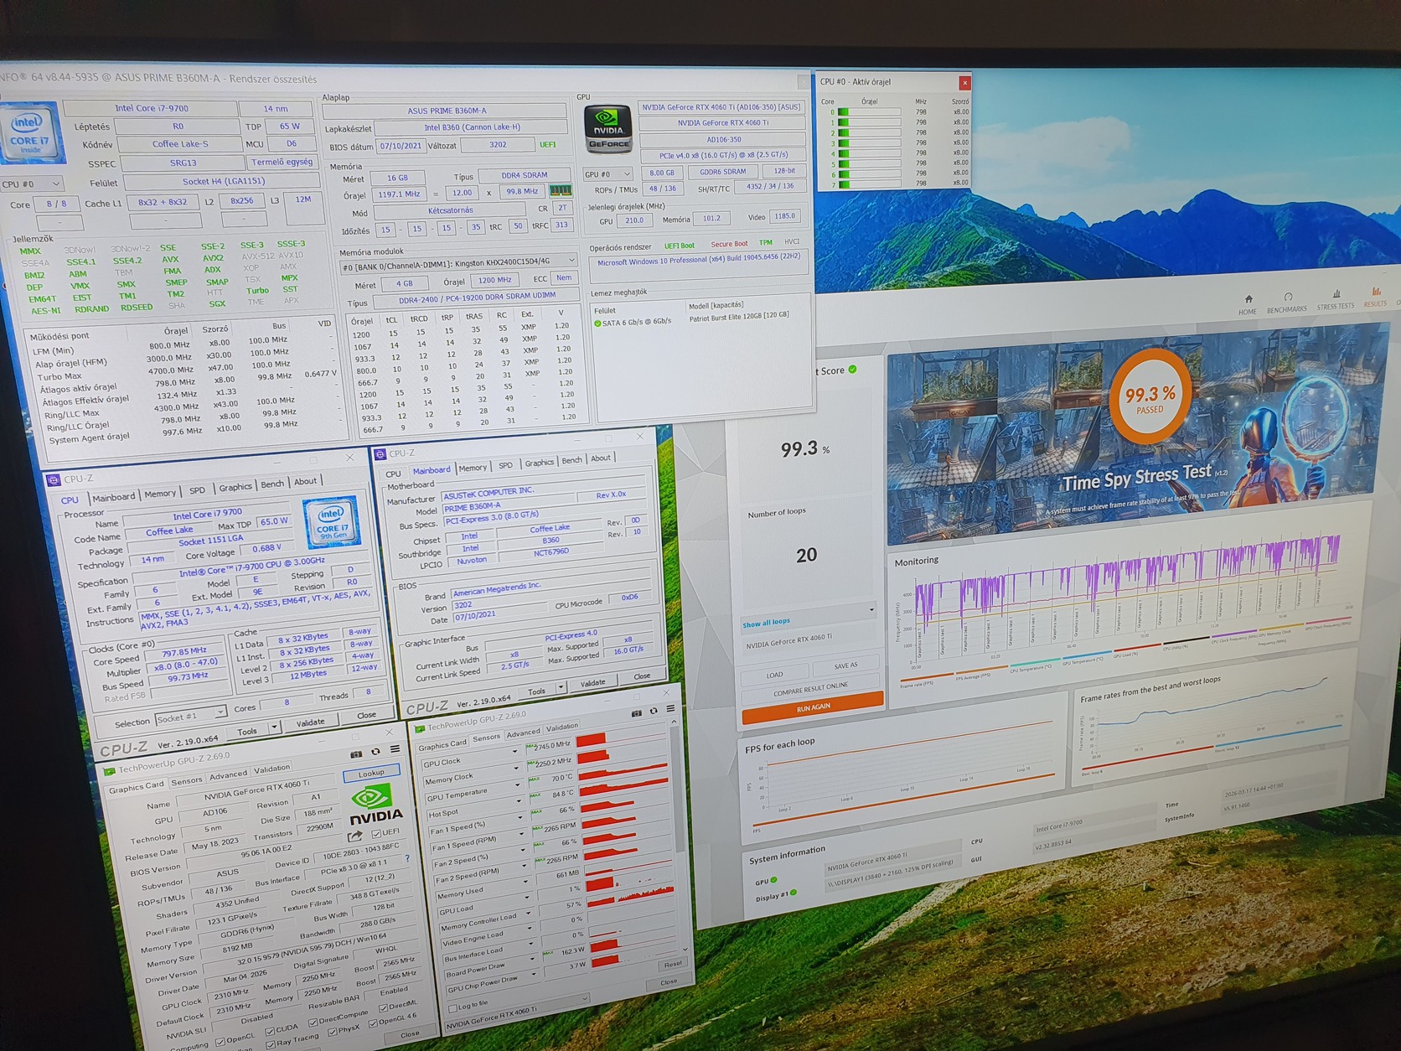
Task: Open the hamburger menu in GPU-Z Sensors window
Action: pos(670,709)
